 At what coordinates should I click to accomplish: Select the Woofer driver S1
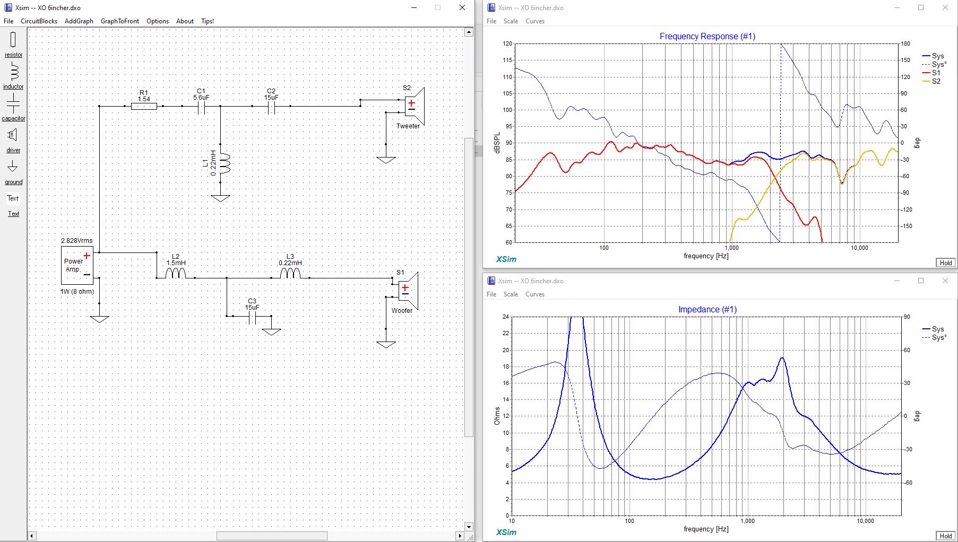pos(408,291)
